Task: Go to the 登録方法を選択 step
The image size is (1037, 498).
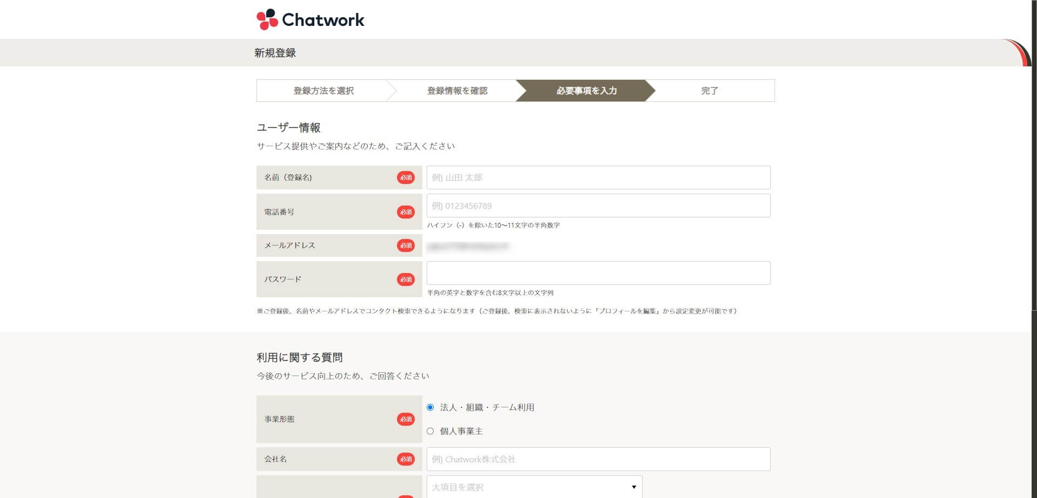Action: (323, 91)
